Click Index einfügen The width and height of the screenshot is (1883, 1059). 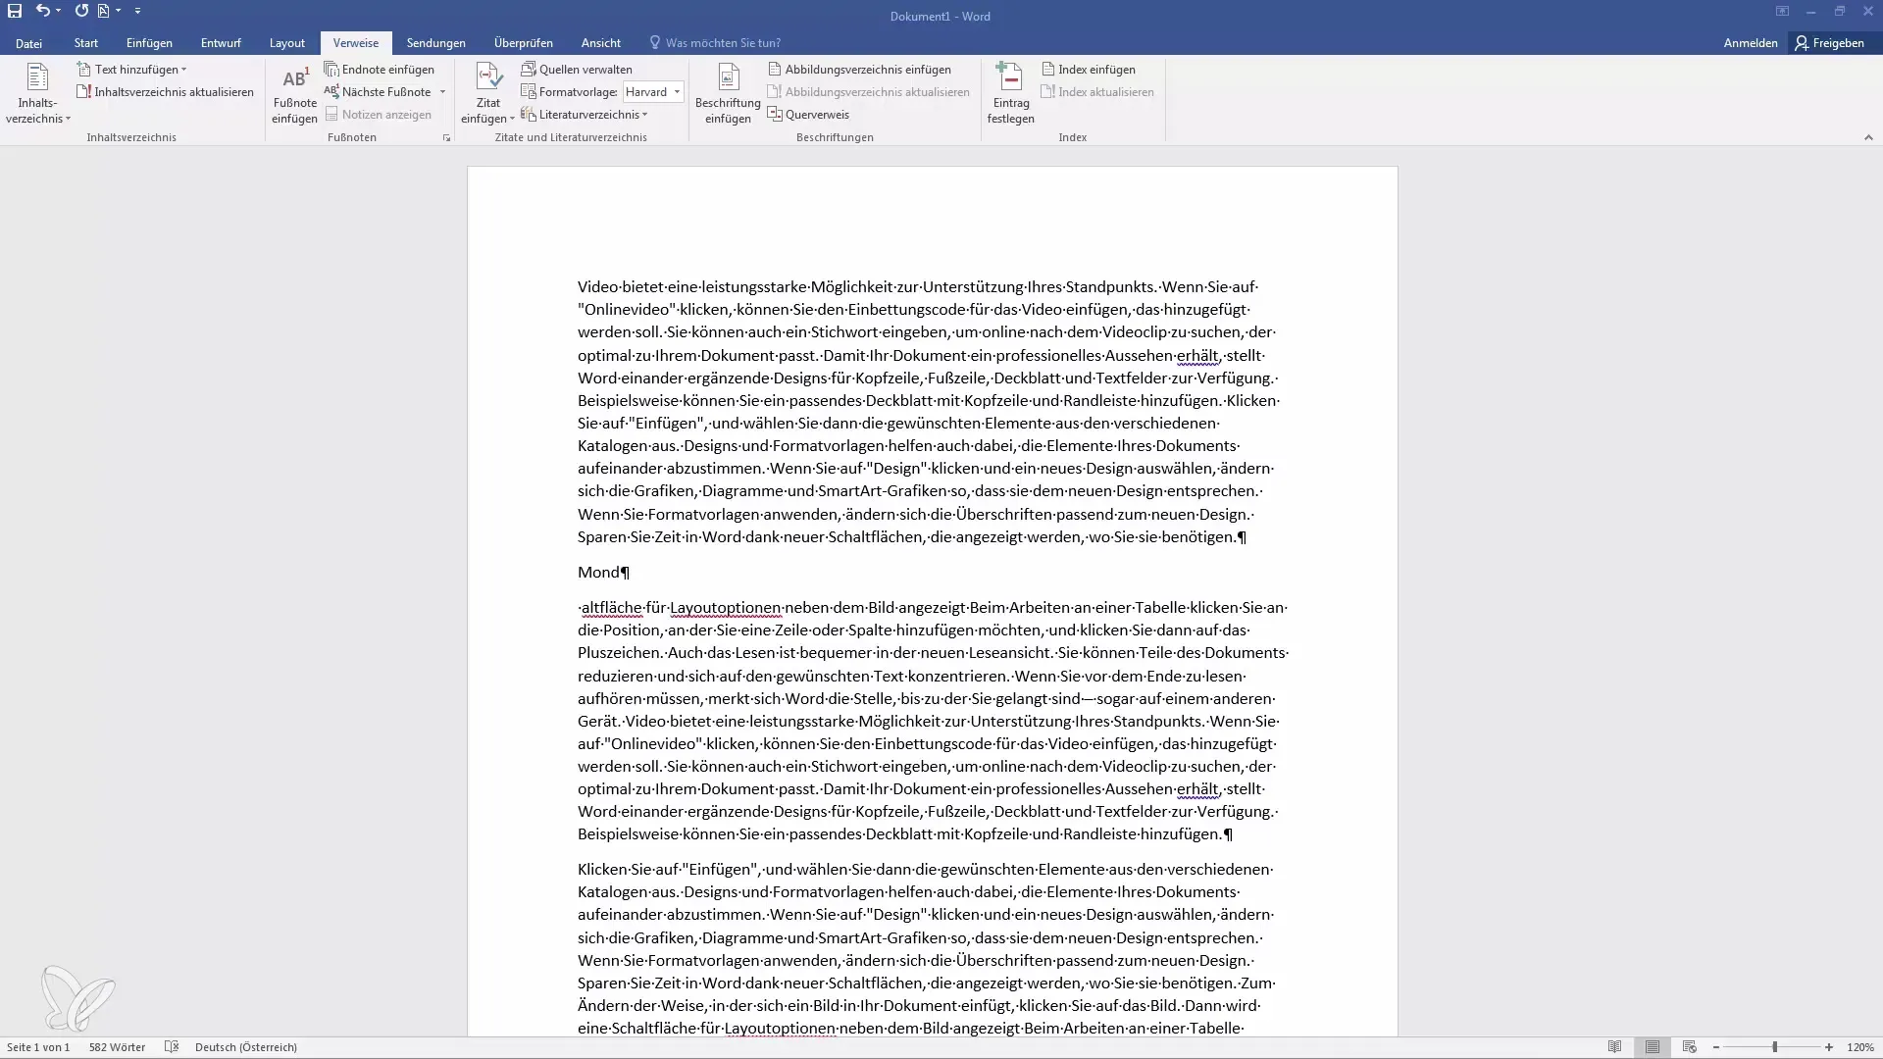pos(1089,70)
